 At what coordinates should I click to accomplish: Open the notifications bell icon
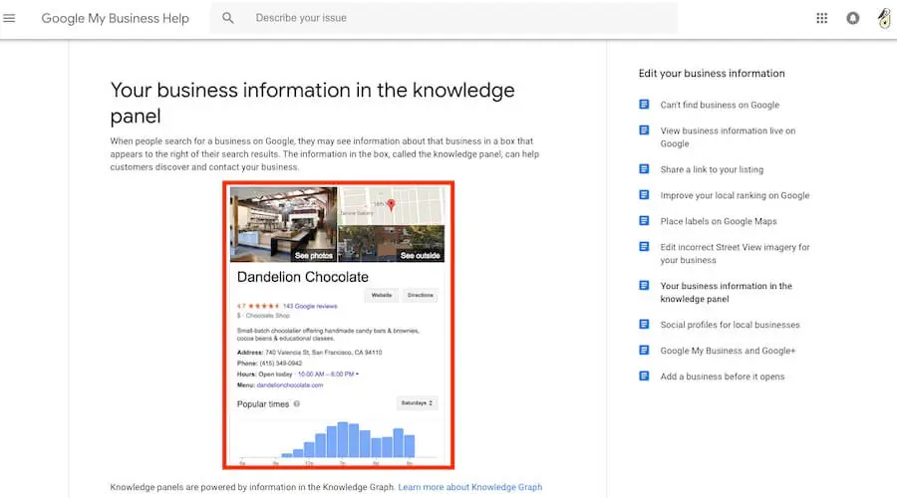pyautogui.click(x=852, y=18)
